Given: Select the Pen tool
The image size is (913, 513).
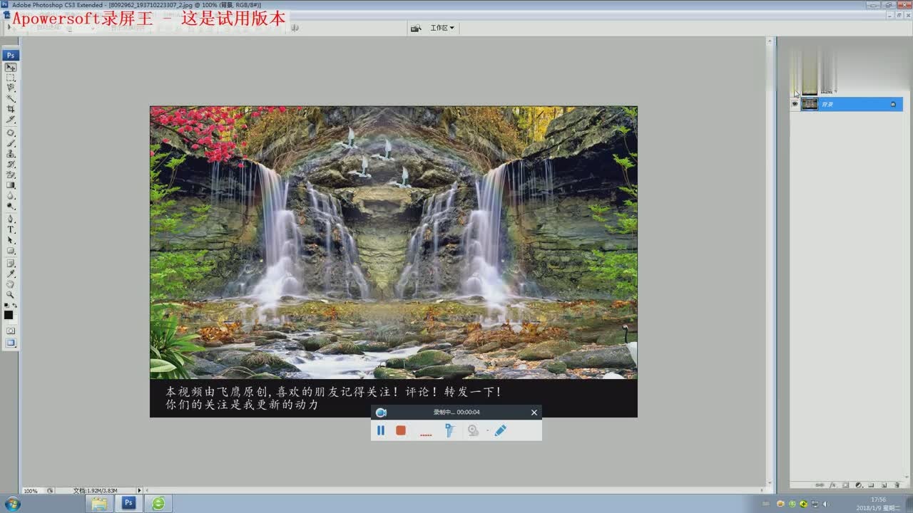Looking at the screenshot, I should (x=11, y=219).
